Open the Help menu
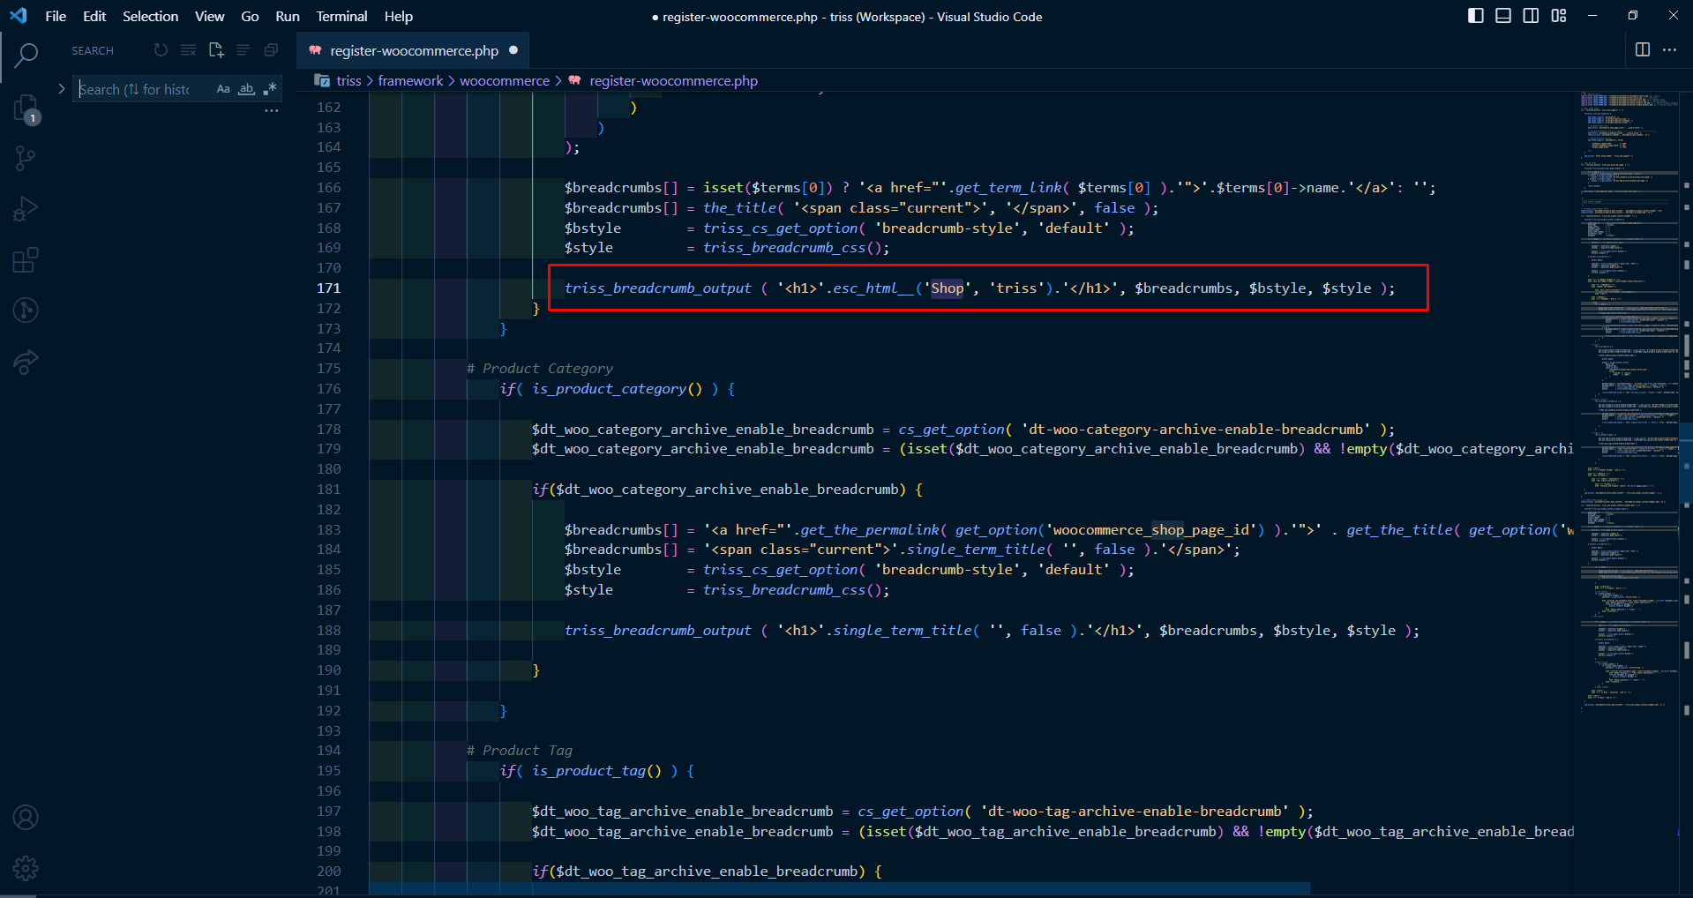The height and width of the screenshot is (898, 1693). [399, 16]
